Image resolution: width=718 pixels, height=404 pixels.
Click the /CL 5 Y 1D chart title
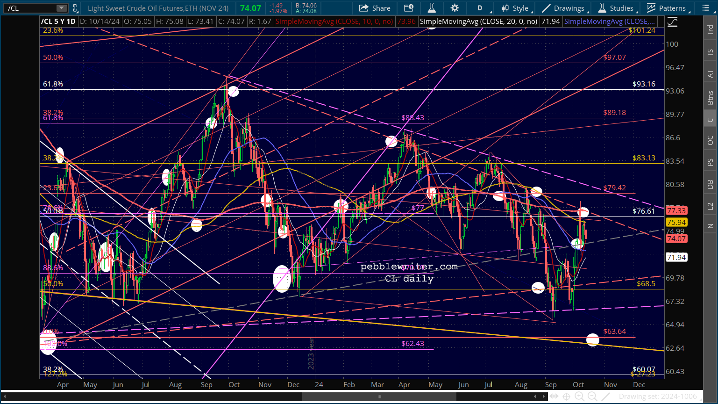(58, 22)
